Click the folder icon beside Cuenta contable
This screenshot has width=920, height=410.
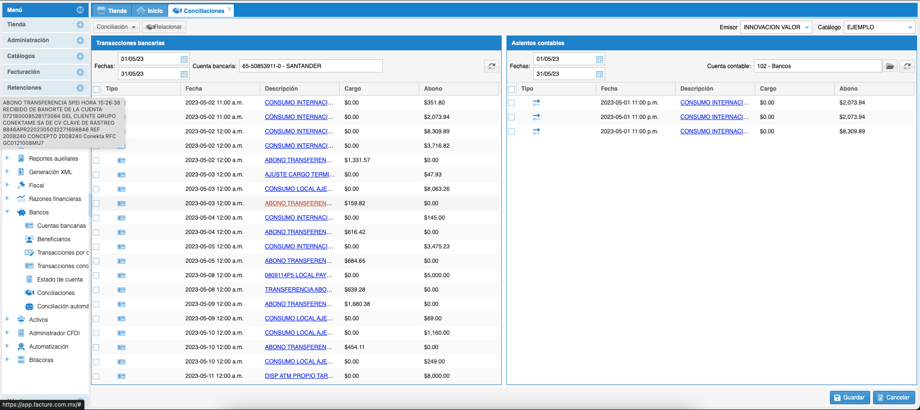click(890, 66)
